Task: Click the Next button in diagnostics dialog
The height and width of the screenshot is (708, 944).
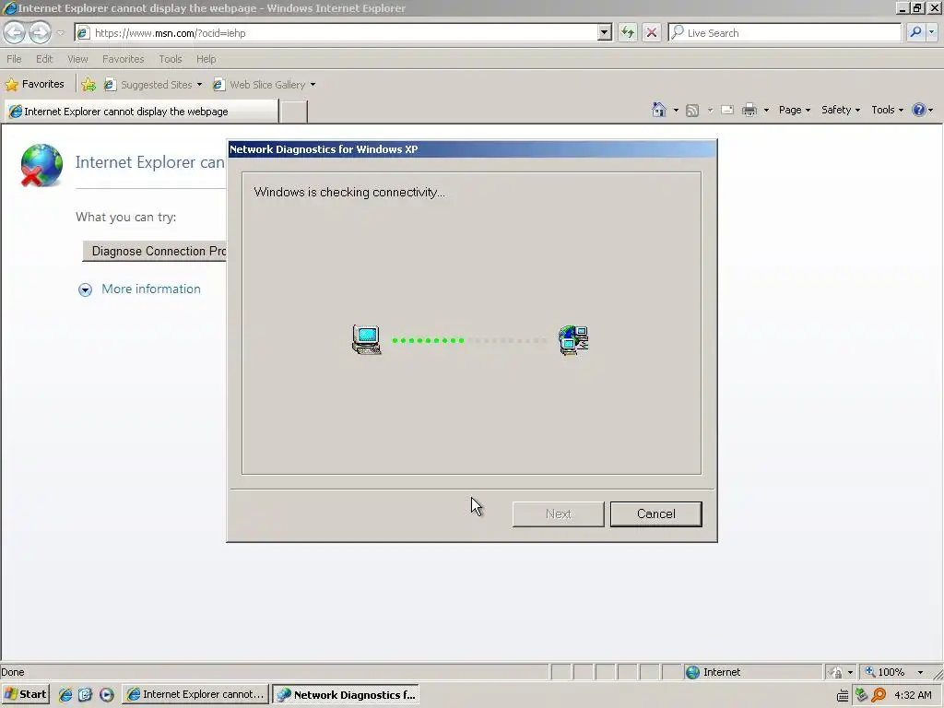Action: pyautogui.click(x=558, y=514)
